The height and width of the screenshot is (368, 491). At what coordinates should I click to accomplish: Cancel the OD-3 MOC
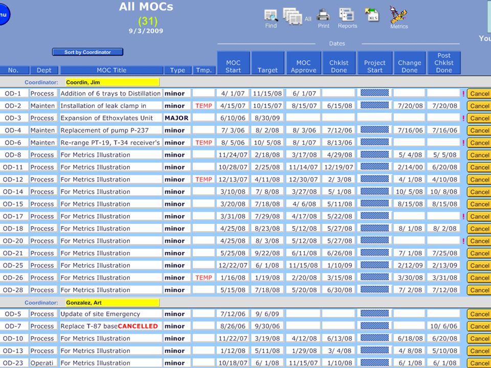pos(479,118)
